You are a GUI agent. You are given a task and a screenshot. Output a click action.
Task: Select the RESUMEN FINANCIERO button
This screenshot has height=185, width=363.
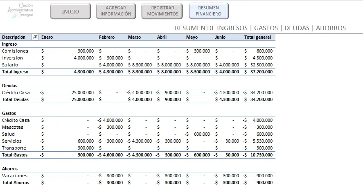[x=209, y=11]
